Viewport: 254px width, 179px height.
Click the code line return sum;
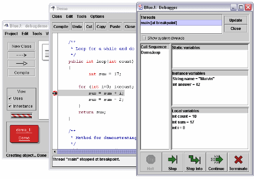click(92, 112)
